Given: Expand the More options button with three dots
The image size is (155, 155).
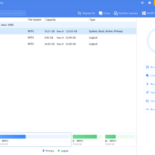Looking at the screenshot, I should point(149,109).
